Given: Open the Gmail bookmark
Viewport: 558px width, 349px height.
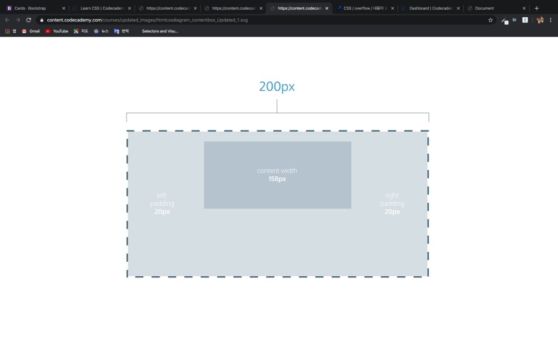Looking at the screenshot, I should 31,31.
